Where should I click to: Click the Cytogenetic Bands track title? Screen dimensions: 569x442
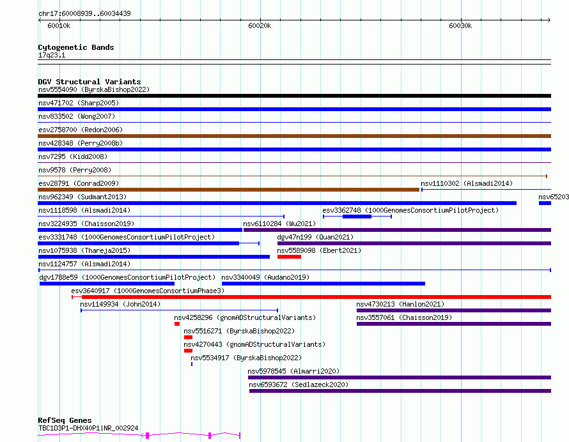point(76,47)
